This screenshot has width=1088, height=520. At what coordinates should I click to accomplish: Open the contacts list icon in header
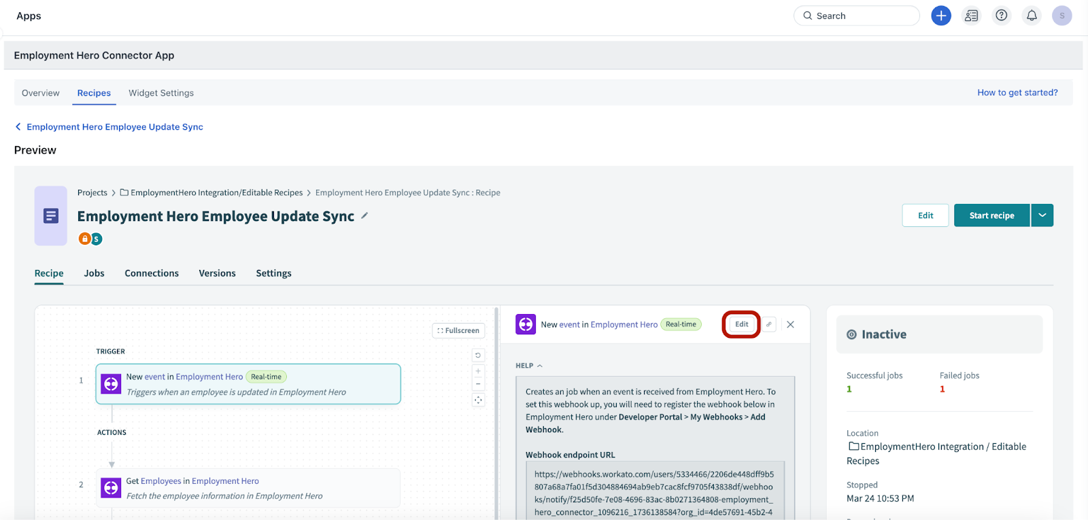971,16
